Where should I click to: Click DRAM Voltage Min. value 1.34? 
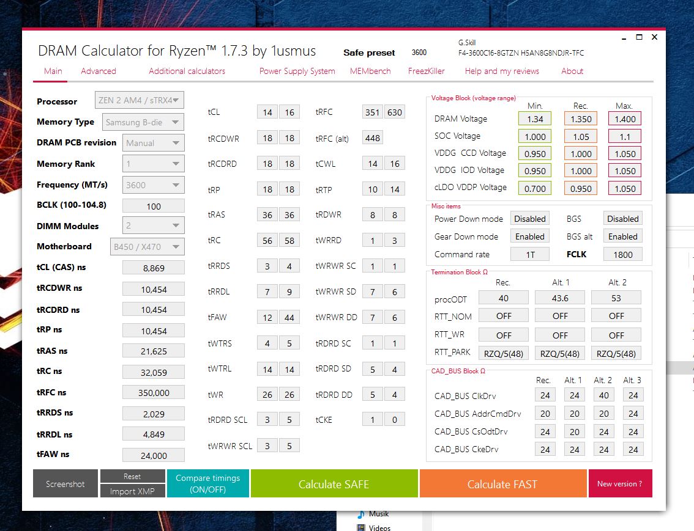(x=535, y=119)
